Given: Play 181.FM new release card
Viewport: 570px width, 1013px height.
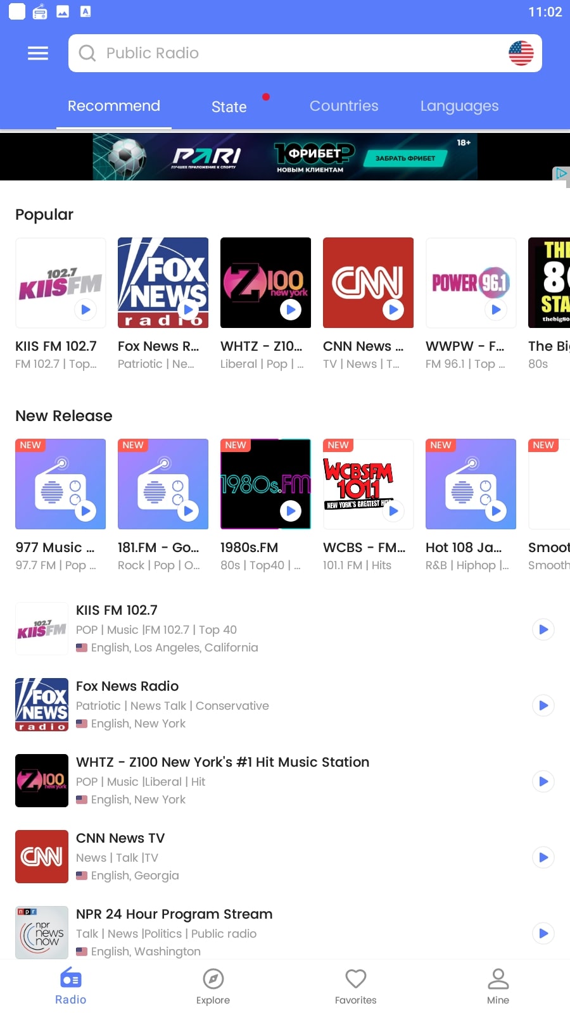Looking at the screenshot, I should (x=188, y=511).
